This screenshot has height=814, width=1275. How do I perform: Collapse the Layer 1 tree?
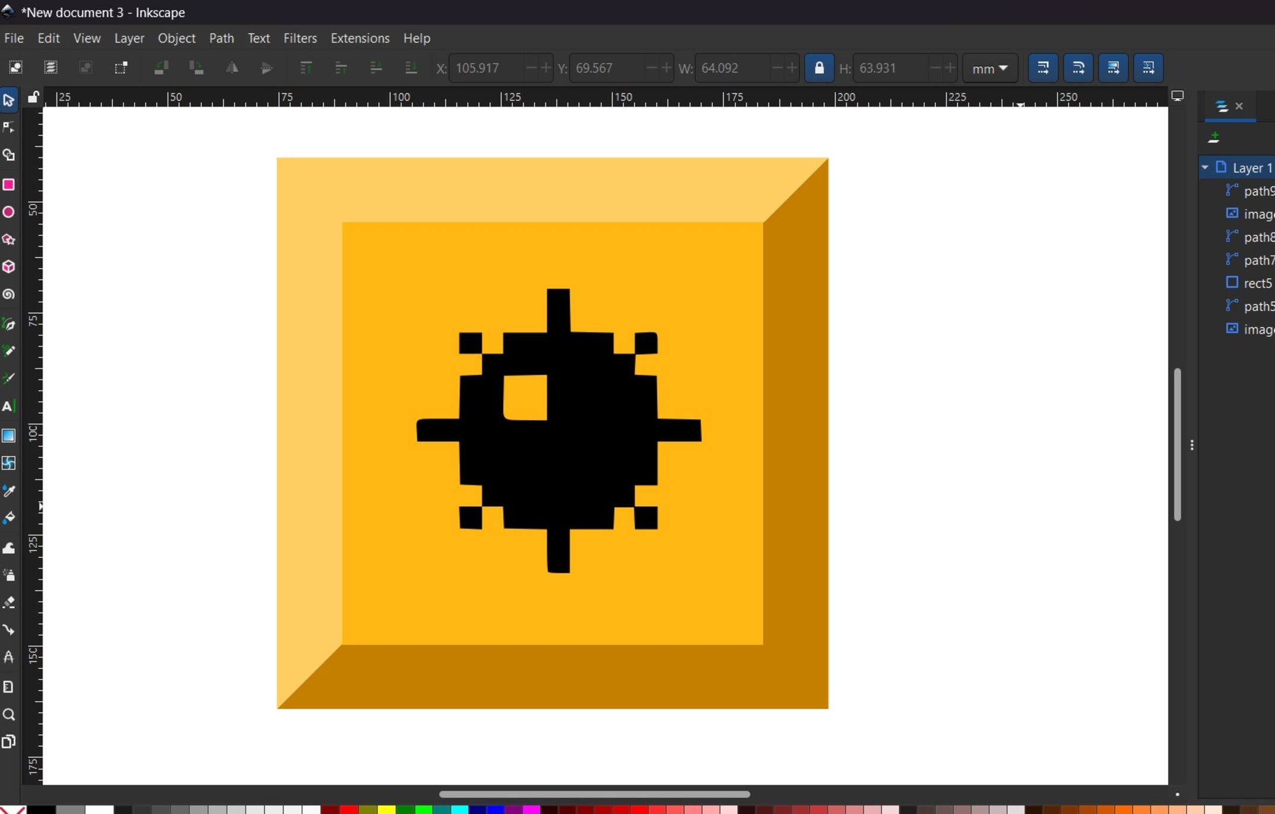(x=1205, y=168)
